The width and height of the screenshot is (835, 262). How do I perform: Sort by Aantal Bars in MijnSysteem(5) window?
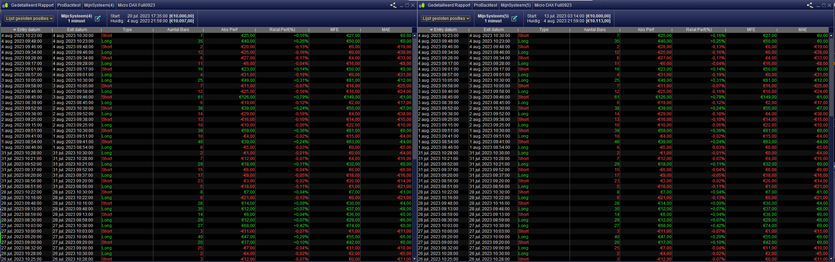(595, 30)
